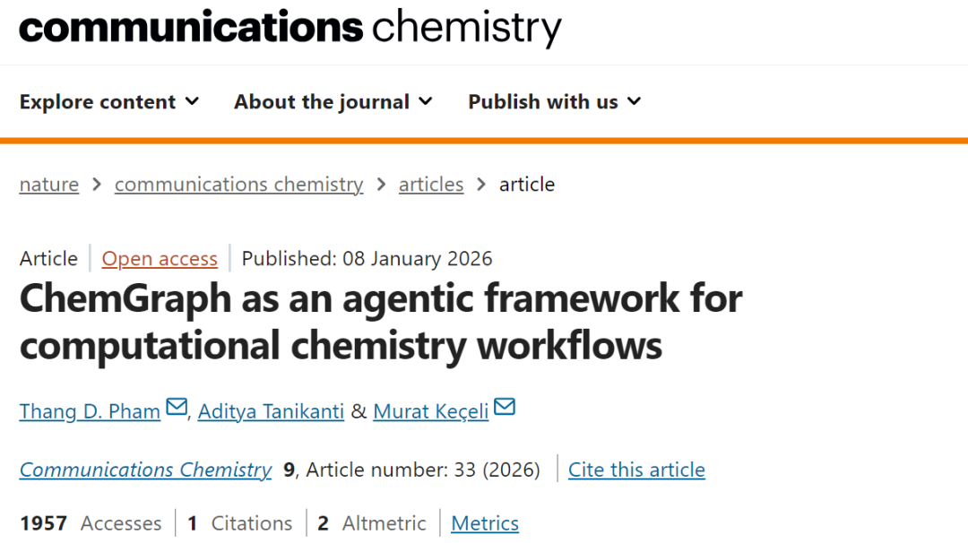
Task: Click the email icon beside Thang D. Pham
Action: pos(177,408)
